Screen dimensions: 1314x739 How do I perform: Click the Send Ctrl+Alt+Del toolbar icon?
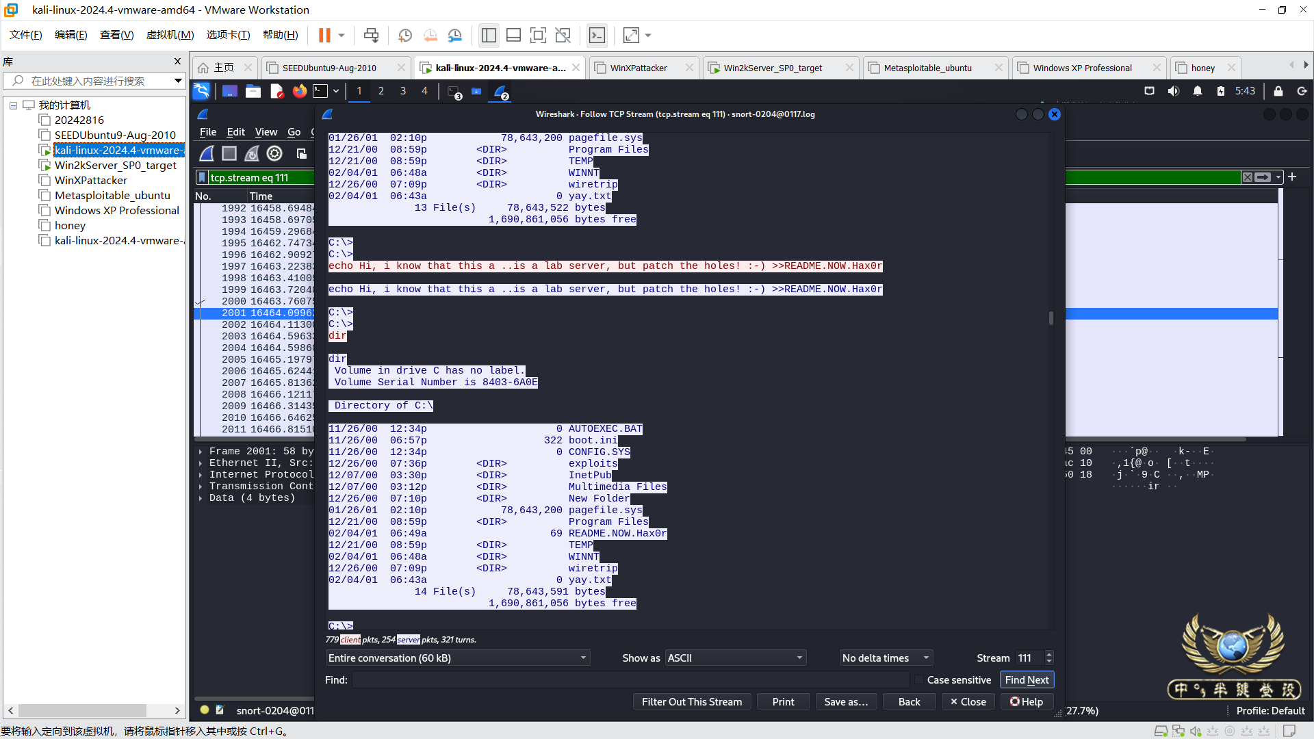[371, 35]
